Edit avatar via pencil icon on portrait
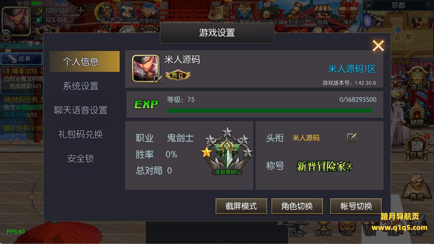Screen dimensions: 434x244 pyautogui.click(x=158, y=80)
